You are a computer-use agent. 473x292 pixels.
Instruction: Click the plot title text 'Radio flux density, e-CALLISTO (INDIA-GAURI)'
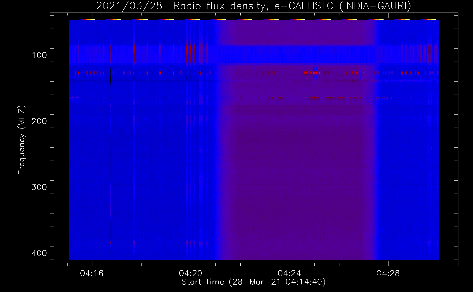[292, 6]
